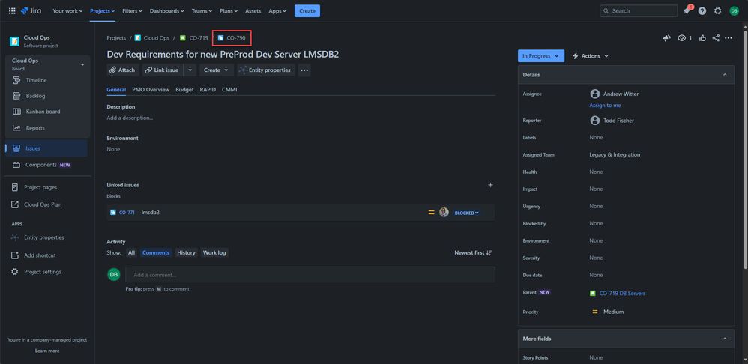Open the notifications bell icon

point(687,11)
